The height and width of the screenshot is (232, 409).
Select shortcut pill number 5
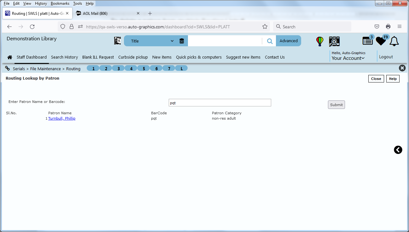tap(144, 68)
